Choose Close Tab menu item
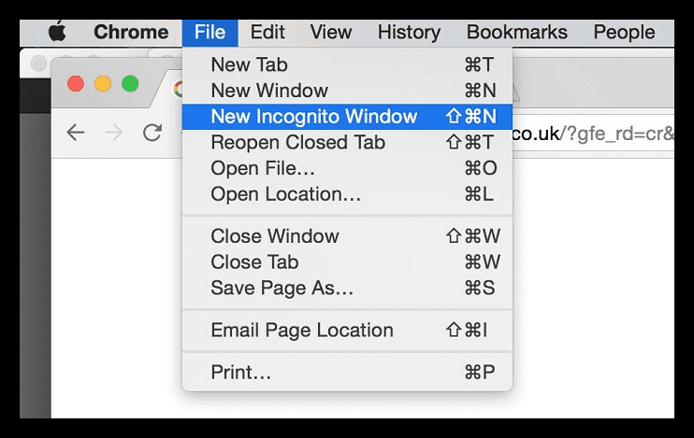 347,262
